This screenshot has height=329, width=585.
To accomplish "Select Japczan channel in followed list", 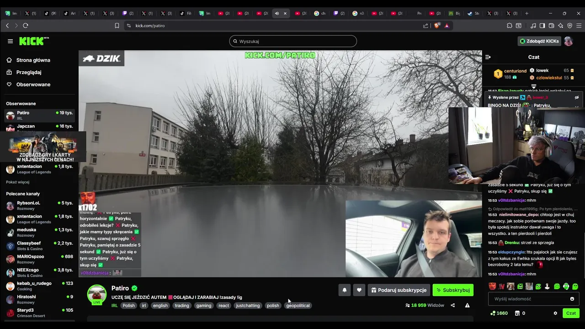I will pyautogui.click(x=39, y=127).
